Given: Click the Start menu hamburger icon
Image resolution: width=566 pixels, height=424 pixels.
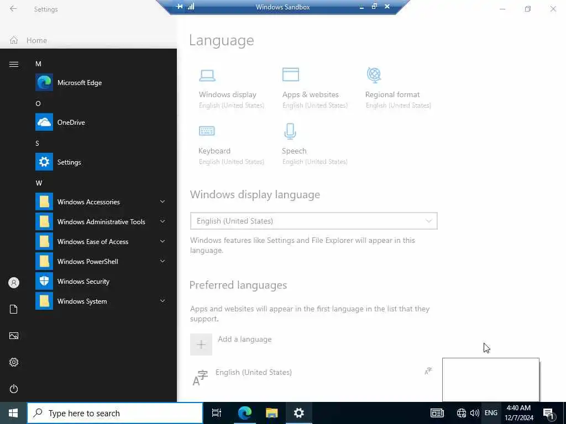Looking at the screenshot, I should (x=14, y=64).
